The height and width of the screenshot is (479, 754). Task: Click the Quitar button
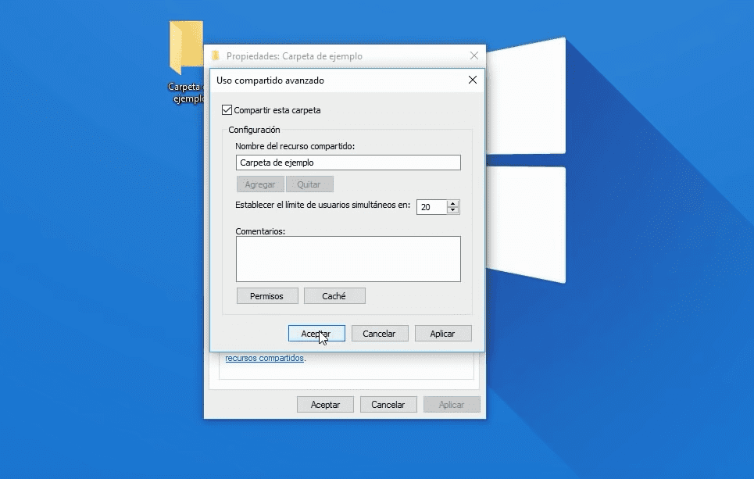(309, 184)
